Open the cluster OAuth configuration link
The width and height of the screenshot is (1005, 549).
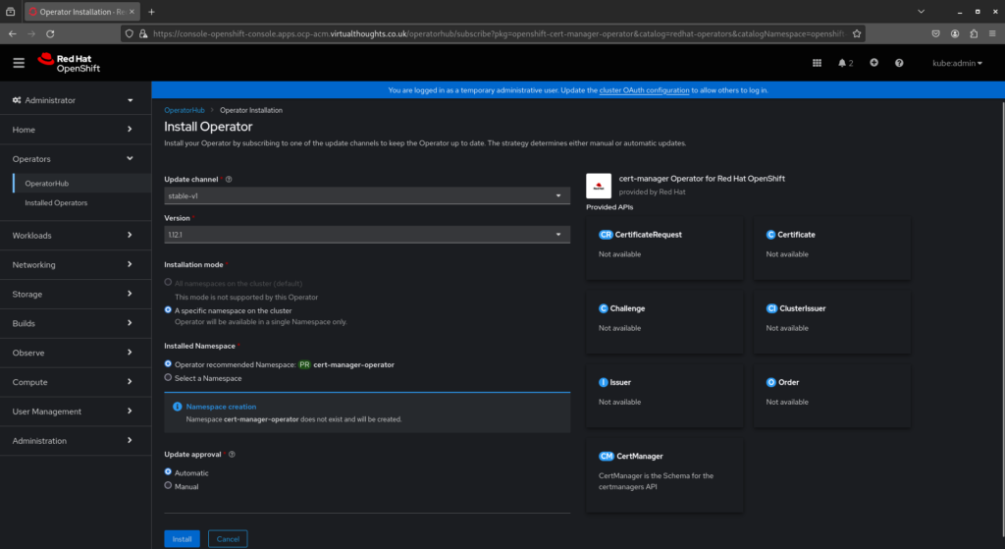644,90
